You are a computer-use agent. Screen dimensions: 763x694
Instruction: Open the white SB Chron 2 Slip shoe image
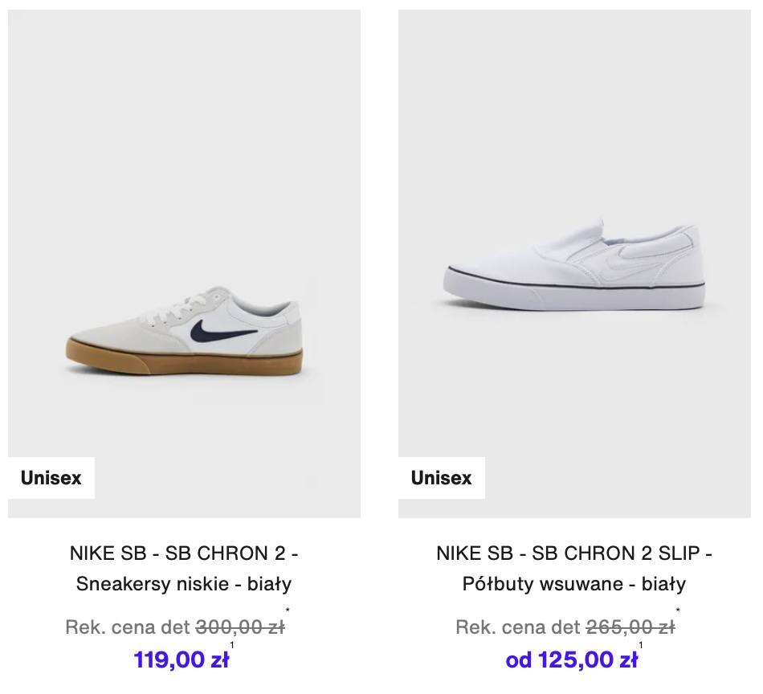pos(574,263)
